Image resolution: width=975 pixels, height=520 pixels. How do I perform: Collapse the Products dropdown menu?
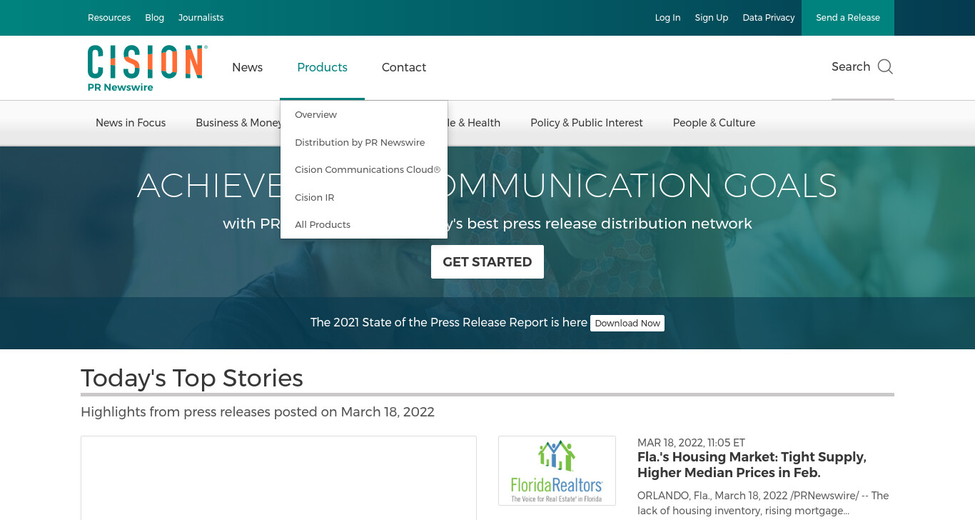322,67
